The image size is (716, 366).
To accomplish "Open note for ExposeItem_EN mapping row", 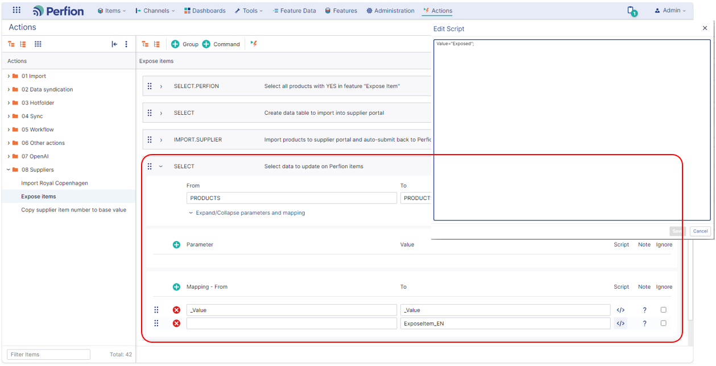I will [x=644, y=323].
